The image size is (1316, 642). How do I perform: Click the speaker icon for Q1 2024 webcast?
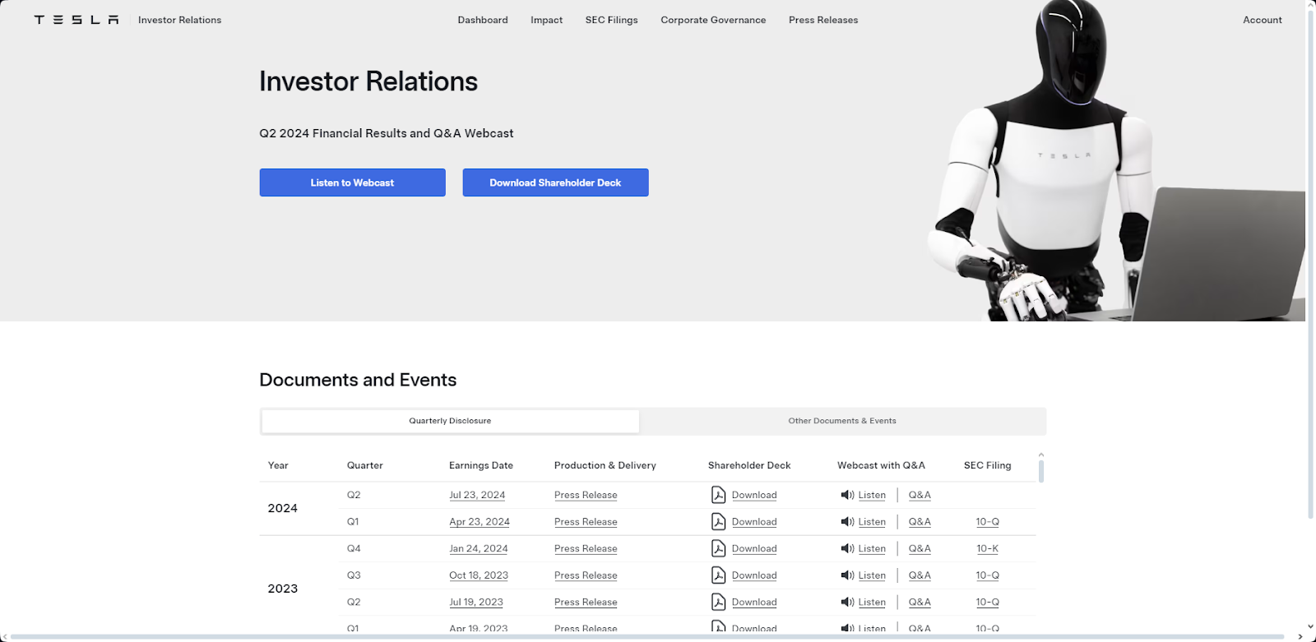tap(847, 522)
